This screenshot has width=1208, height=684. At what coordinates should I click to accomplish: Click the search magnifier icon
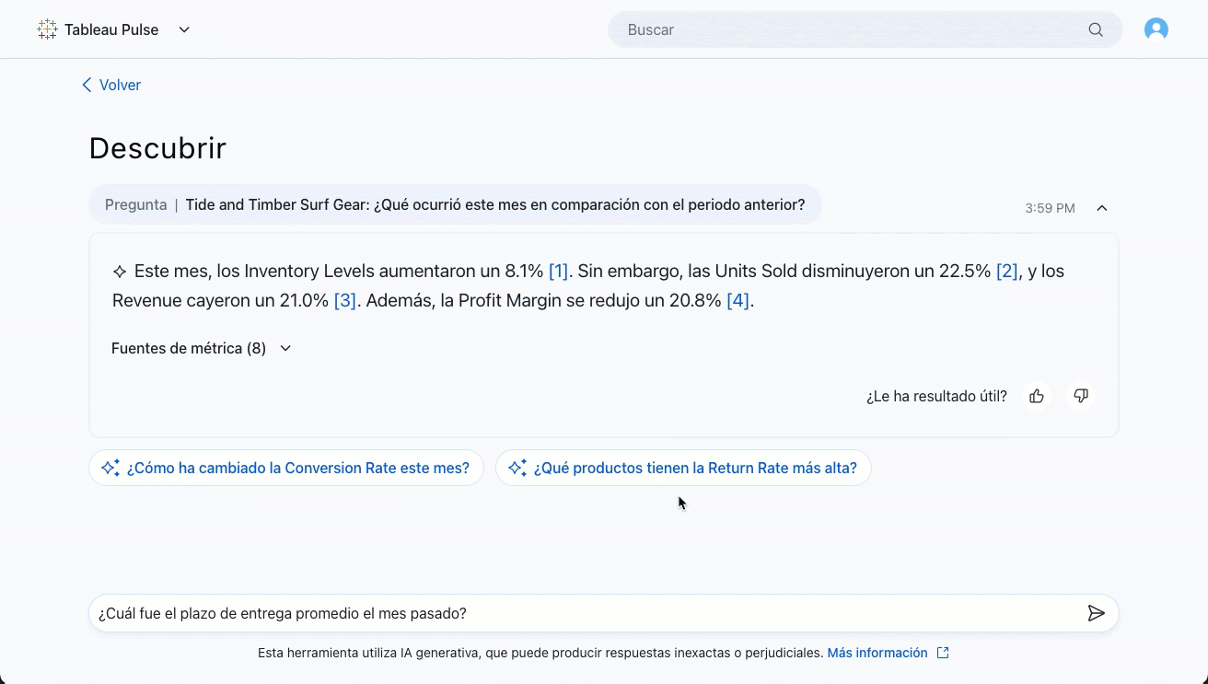pyautogui.click(x=1095, y=29)
